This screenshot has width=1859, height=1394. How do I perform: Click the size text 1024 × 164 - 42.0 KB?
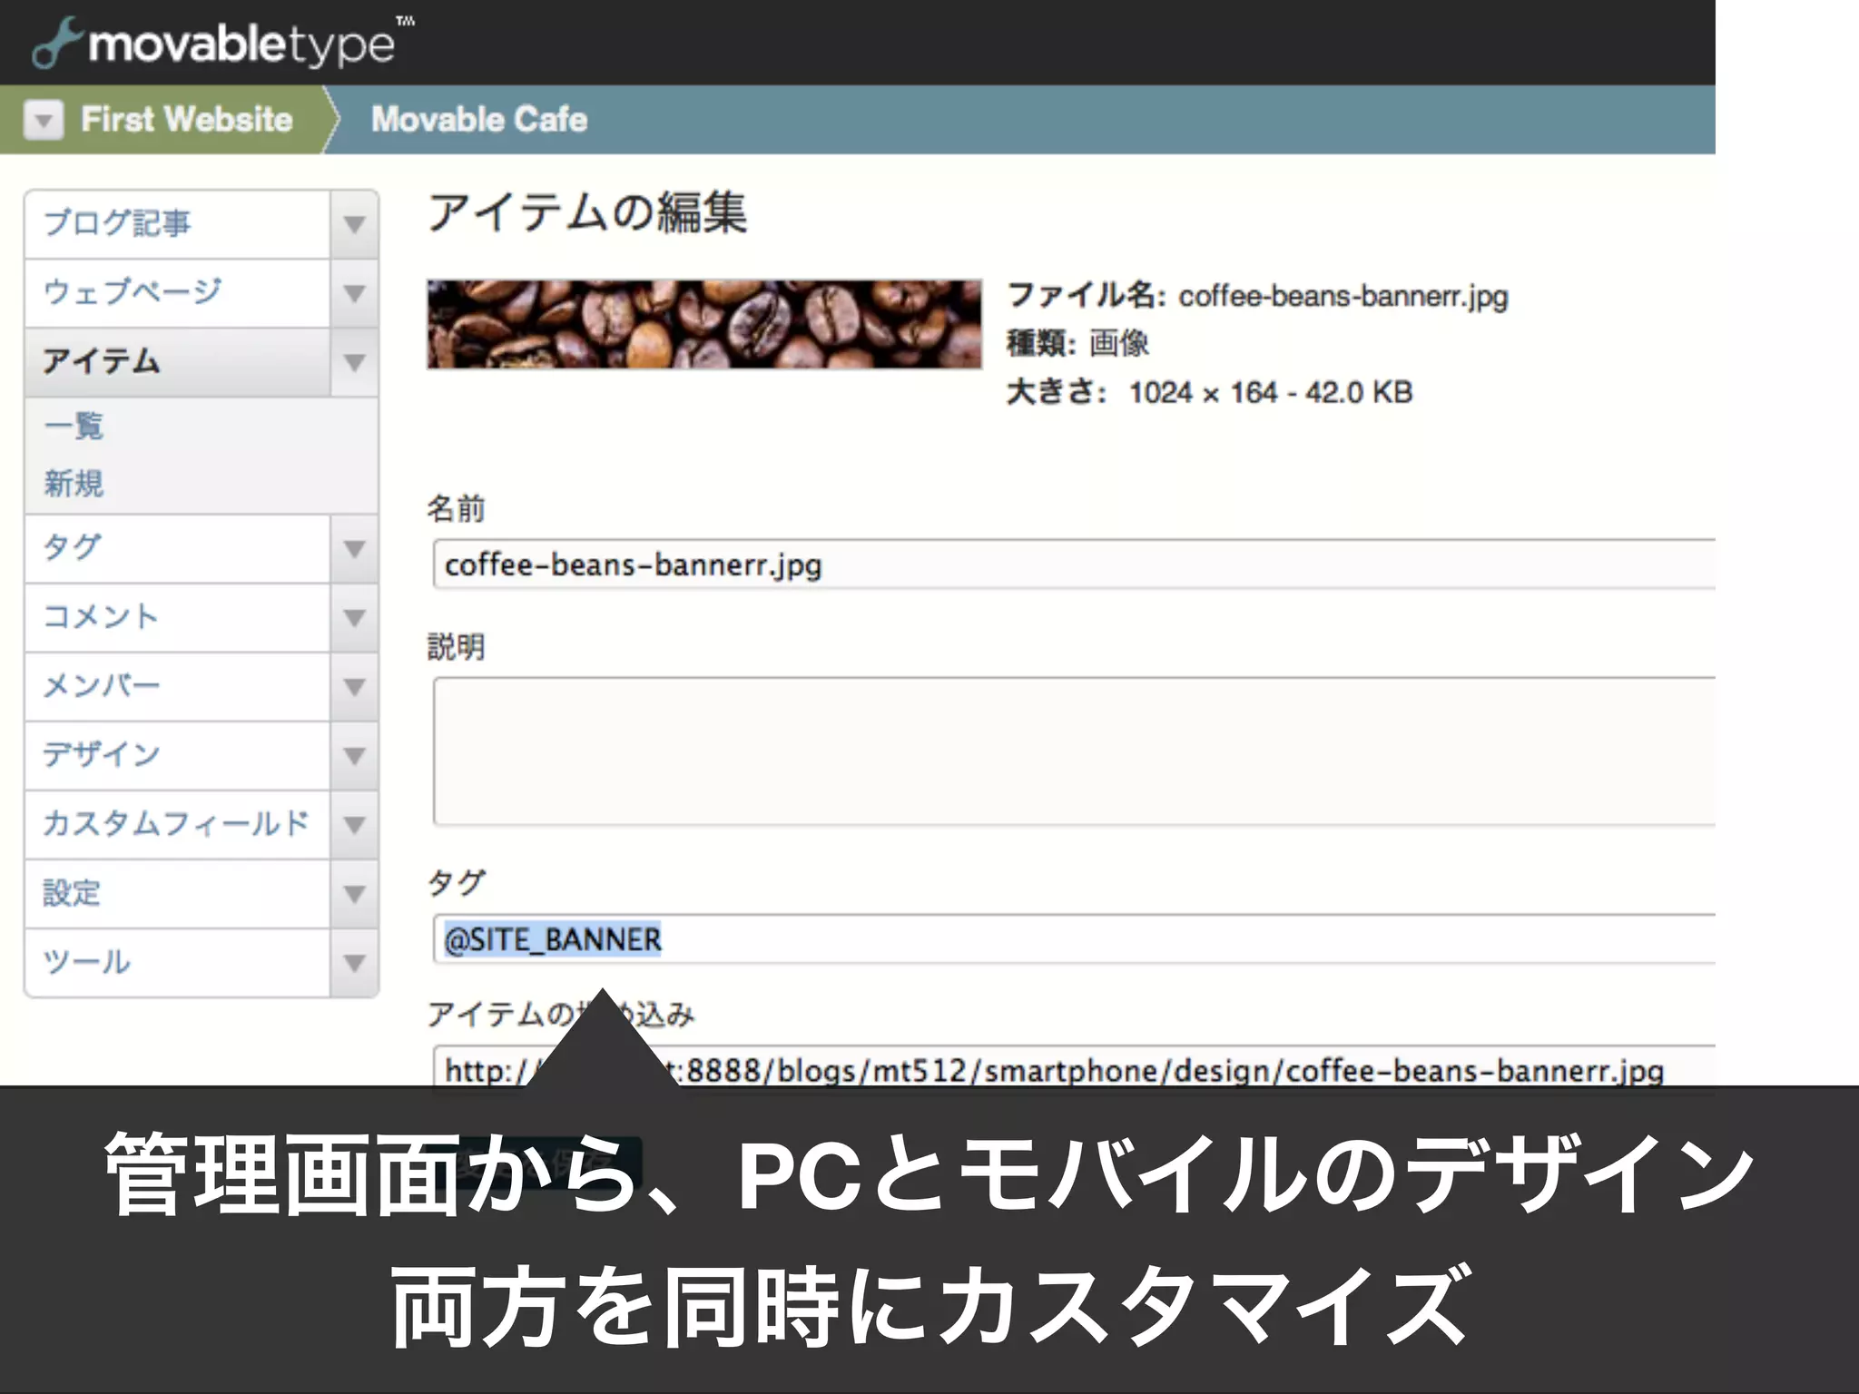(1271, 392)
